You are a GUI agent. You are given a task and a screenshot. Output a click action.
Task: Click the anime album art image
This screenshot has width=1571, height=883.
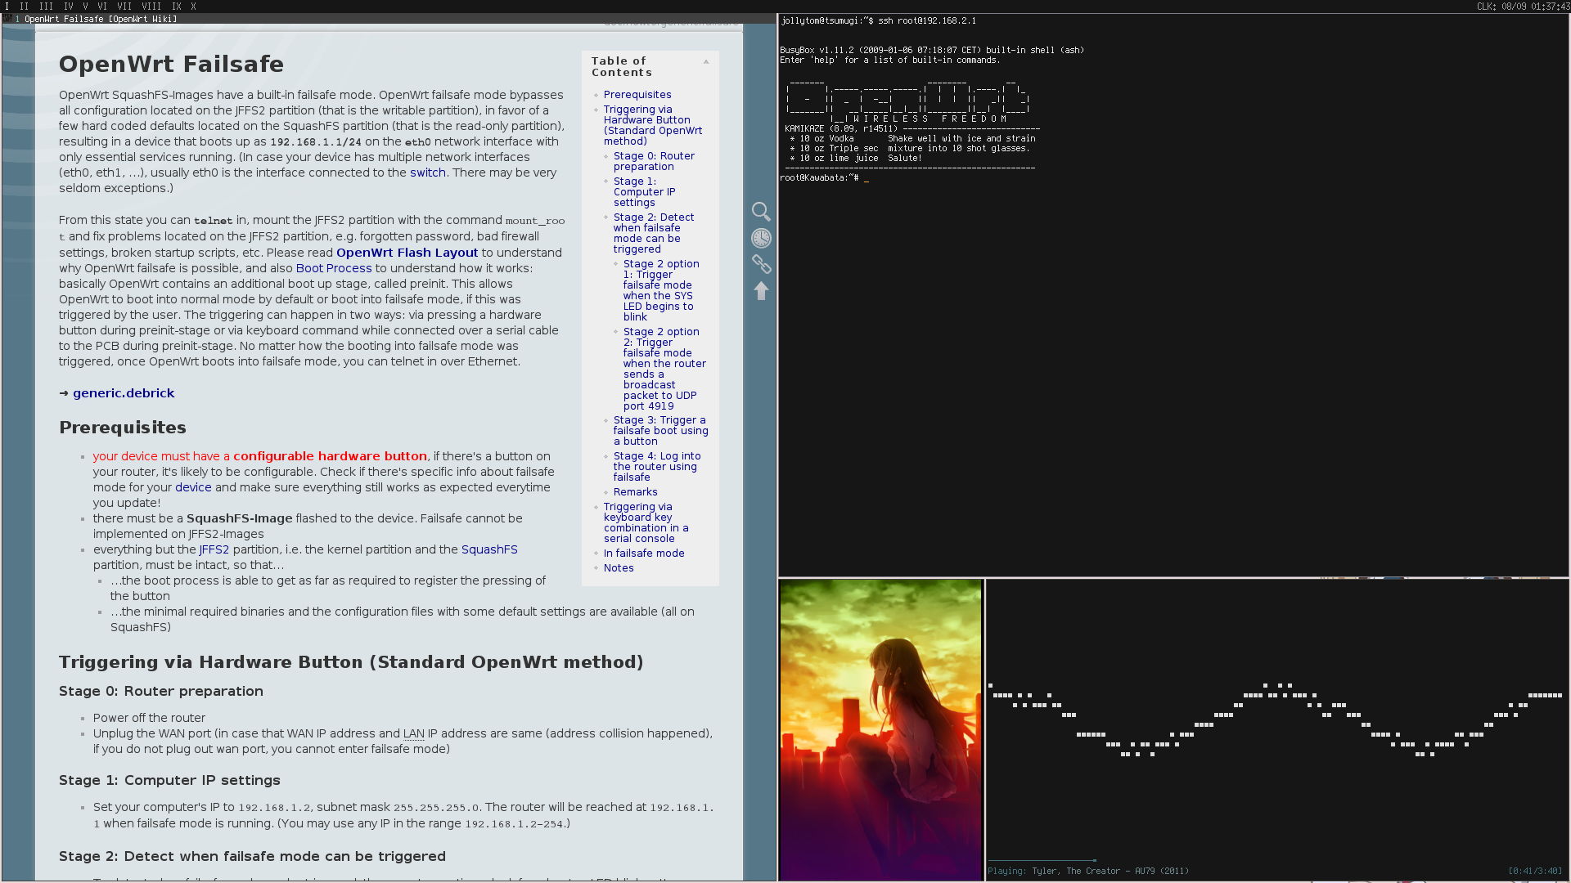880,729
